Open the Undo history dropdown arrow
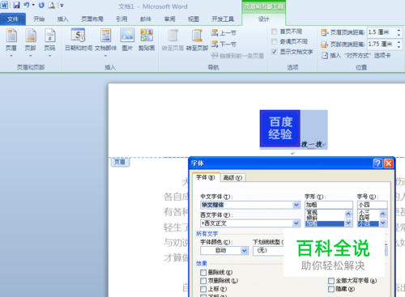Image resolution: width=405 pixels, height=297 pixels. coord(33,5)
